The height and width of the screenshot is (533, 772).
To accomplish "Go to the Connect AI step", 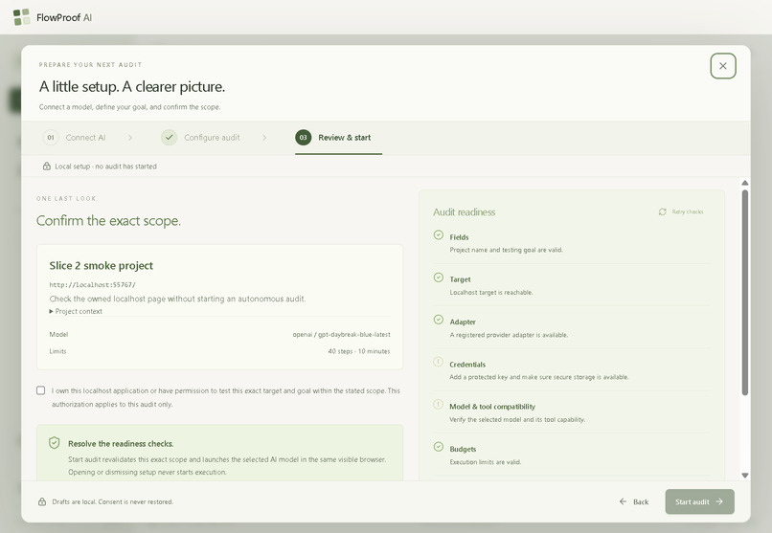I will 75,137.
